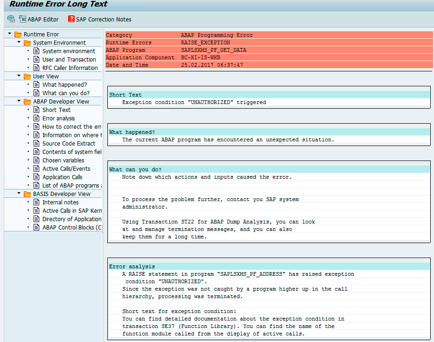Click the debugger/display icon left of ABAP Editor
434x342 pixels.
[x=11, y=19]
